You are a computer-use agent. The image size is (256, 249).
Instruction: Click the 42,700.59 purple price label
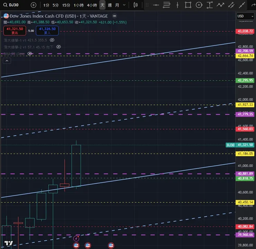coord(245,51)
